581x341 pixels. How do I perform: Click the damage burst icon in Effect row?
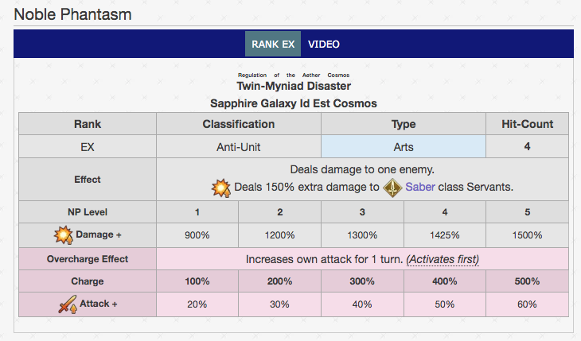(220, 188)
